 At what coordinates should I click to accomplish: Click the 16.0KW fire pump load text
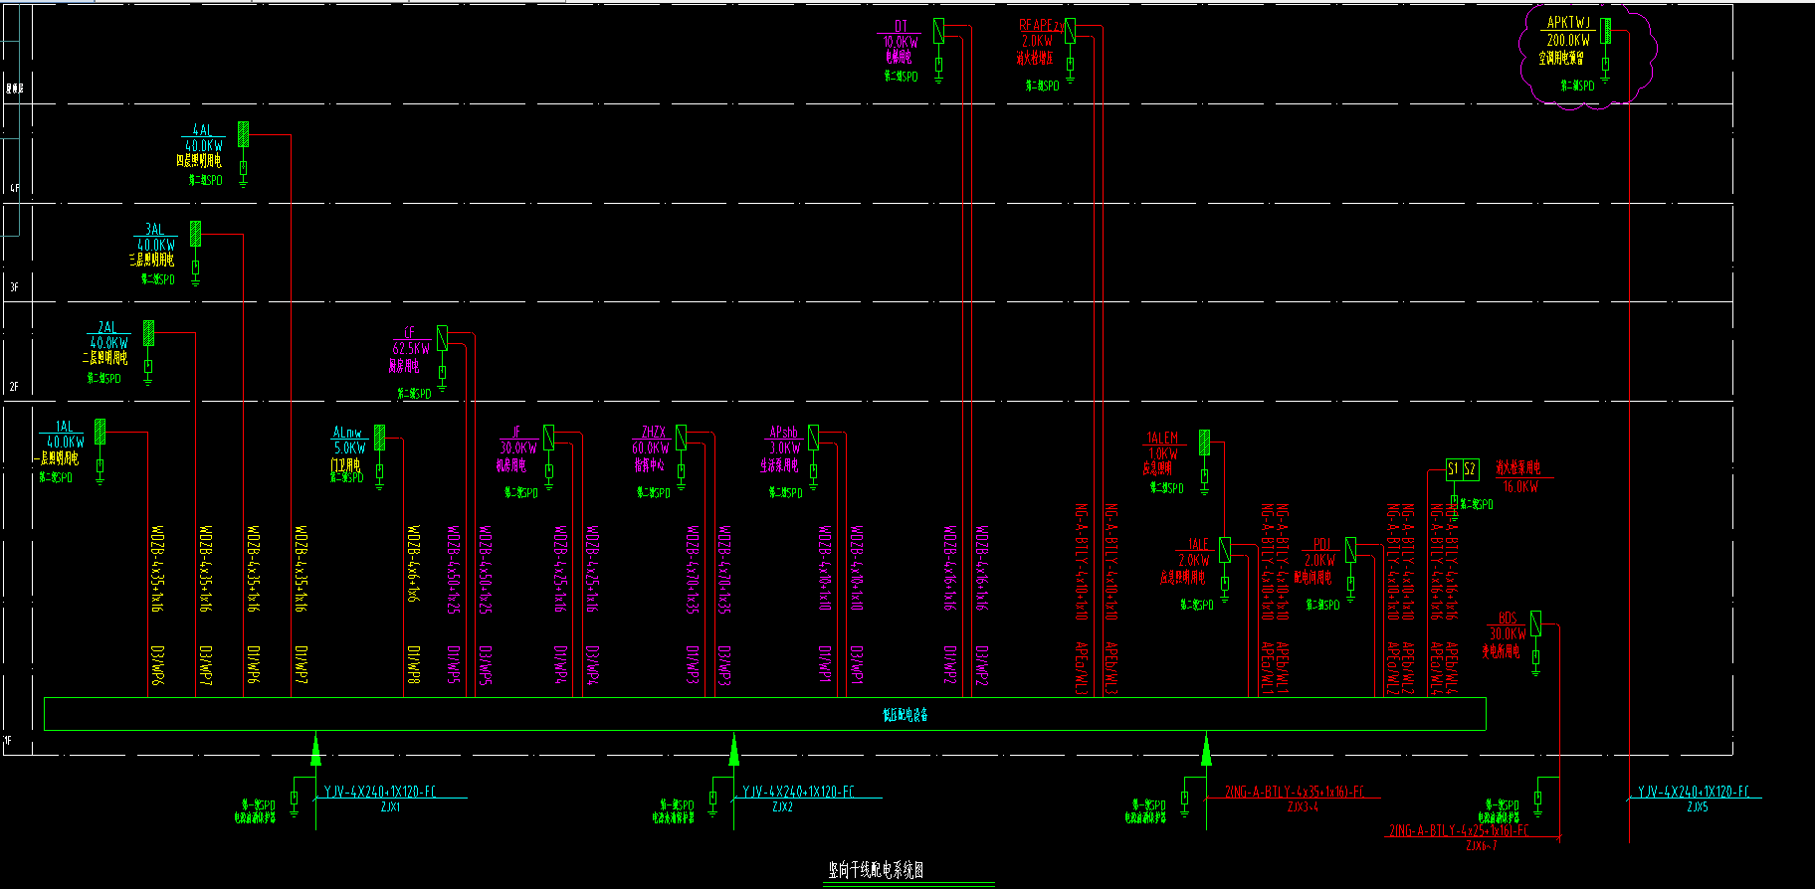1520,487
